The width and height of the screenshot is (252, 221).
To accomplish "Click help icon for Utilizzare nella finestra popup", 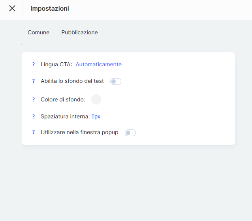I will click(34, 132).
